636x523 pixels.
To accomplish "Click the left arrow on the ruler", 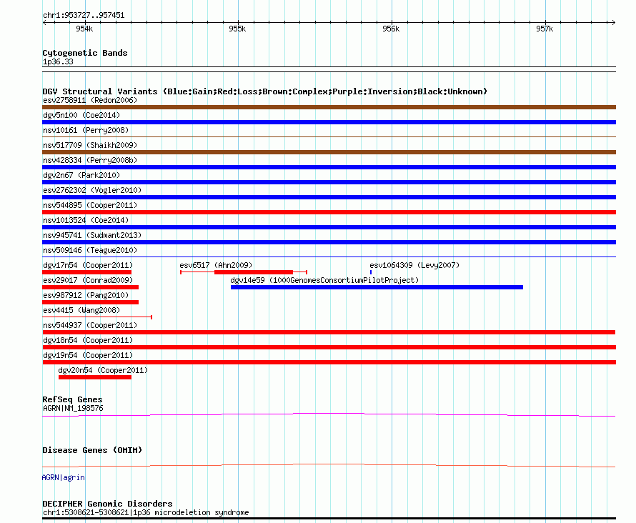I will click(x=44, y=23).
